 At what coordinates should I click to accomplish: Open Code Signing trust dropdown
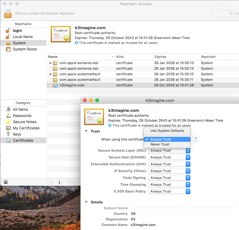click(x=169, y=178)
